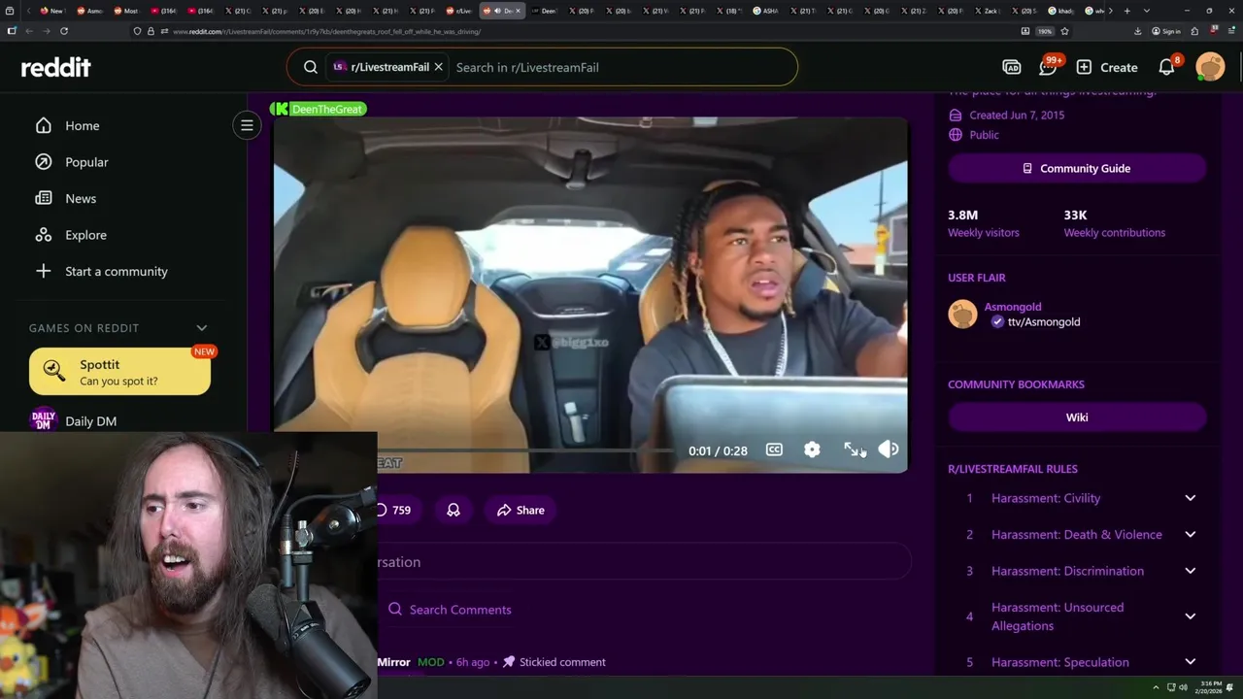Open video settings gear
This screenshot has height=699, width=1243.
[812, 449]
